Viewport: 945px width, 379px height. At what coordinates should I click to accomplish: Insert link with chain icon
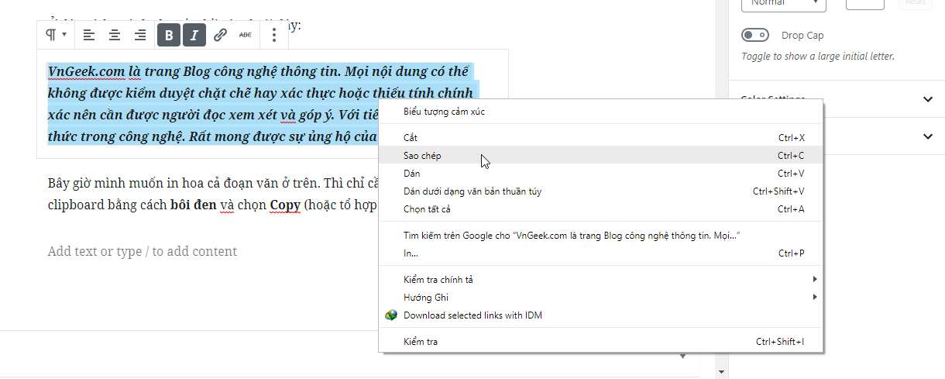[x=220, y=35]
